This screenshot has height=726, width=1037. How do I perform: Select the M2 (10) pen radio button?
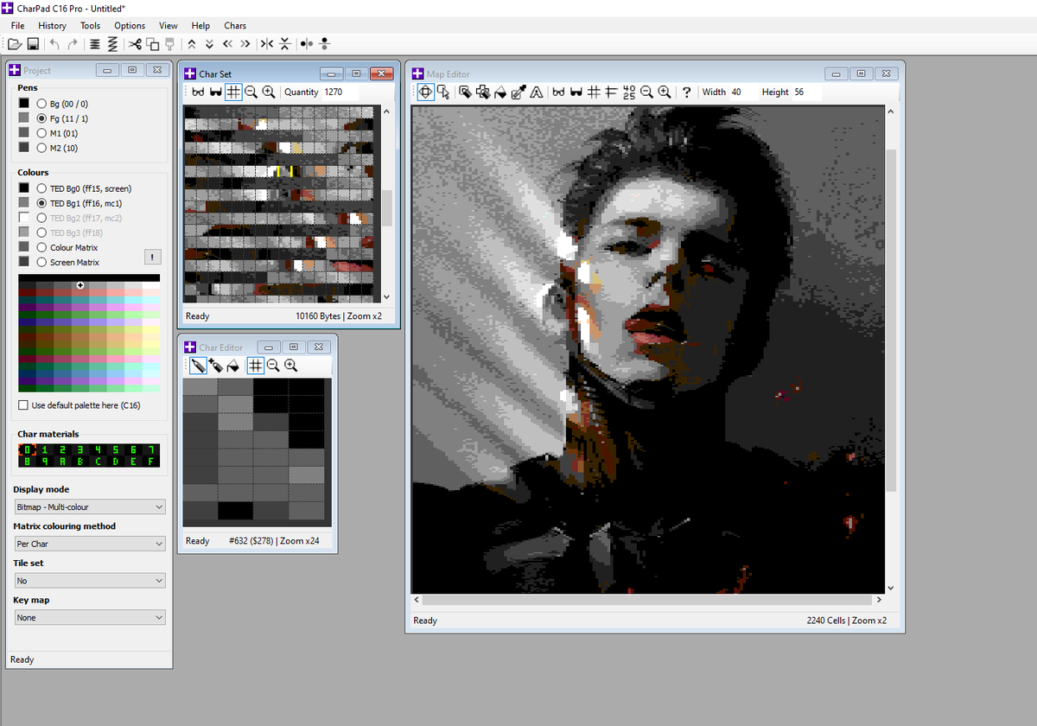tap(41, 148)
